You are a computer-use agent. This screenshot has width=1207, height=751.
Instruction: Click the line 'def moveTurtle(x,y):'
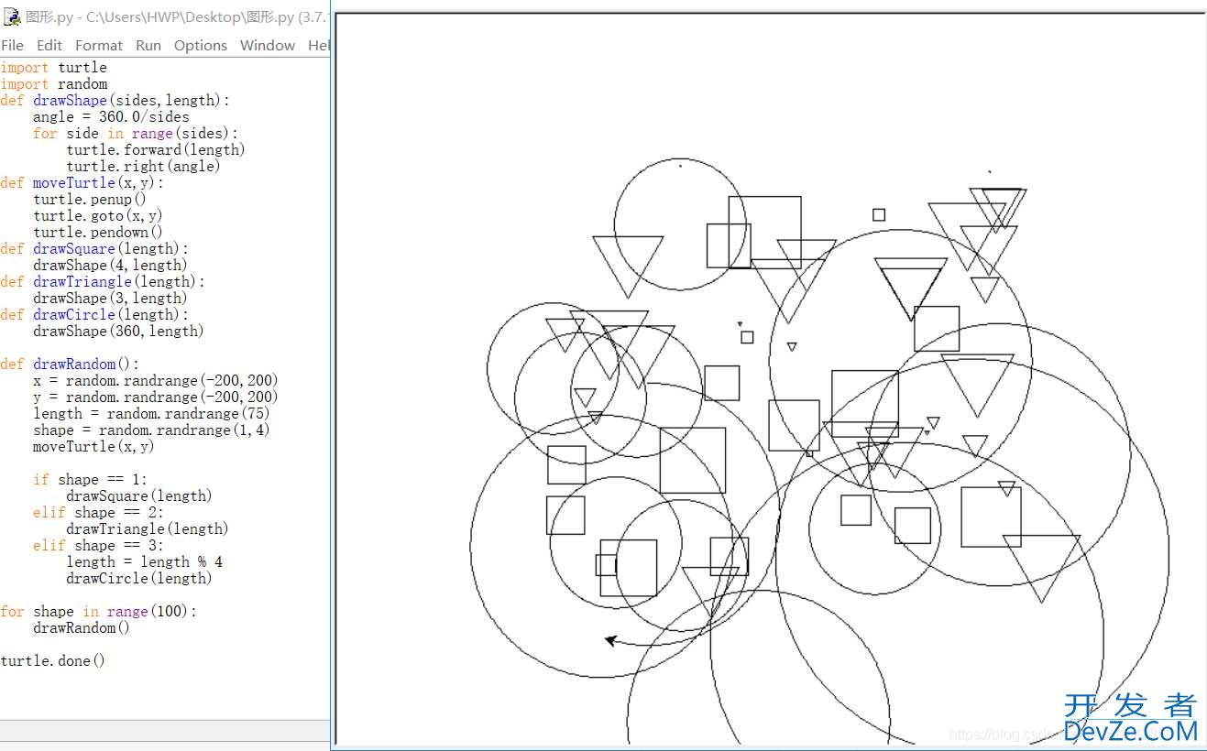[x=82, y=183]
